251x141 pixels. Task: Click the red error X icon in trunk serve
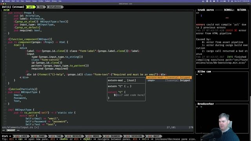point(235,31)
